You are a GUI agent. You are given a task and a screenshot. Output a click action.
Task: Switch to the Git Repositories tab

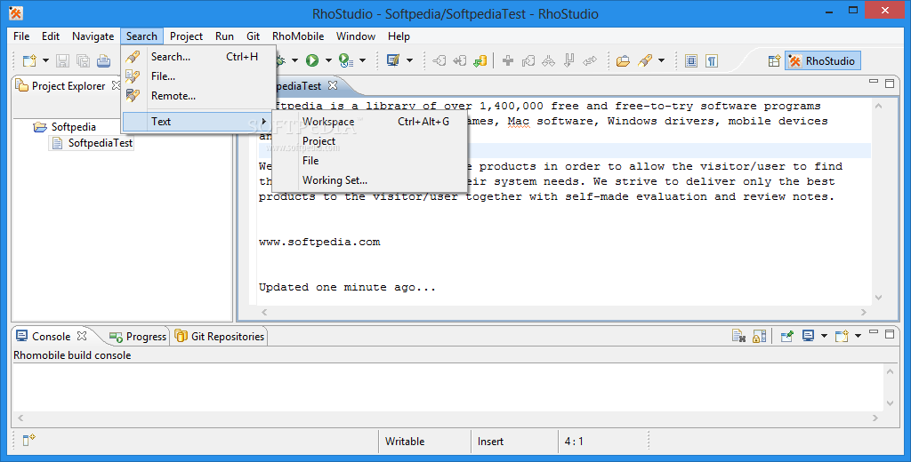click(x=220, y=337)
